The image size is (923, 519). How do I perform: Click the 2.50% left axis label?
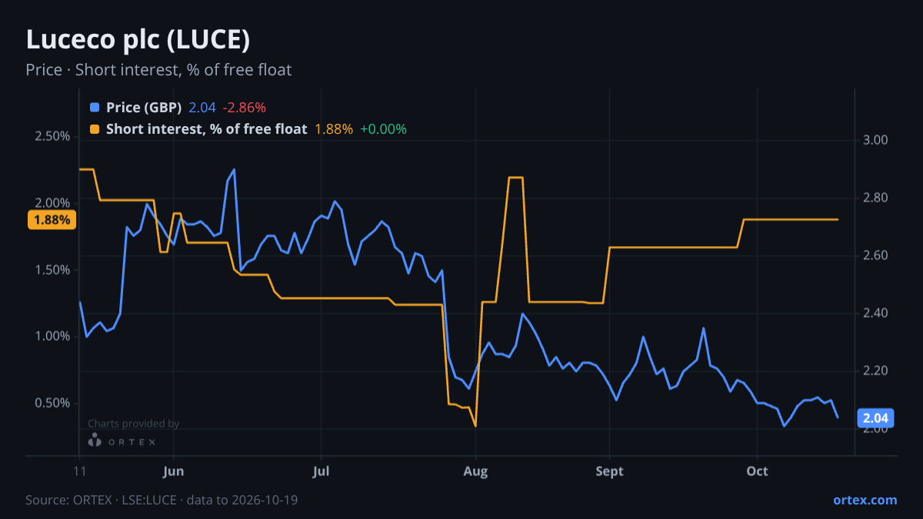(52, 136)
